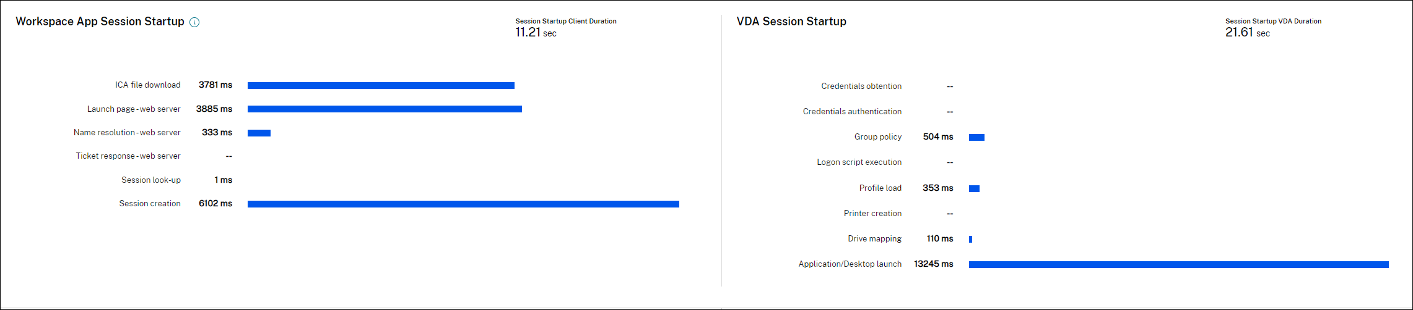
Task: Click the Printer creation label
Action: 872,214
